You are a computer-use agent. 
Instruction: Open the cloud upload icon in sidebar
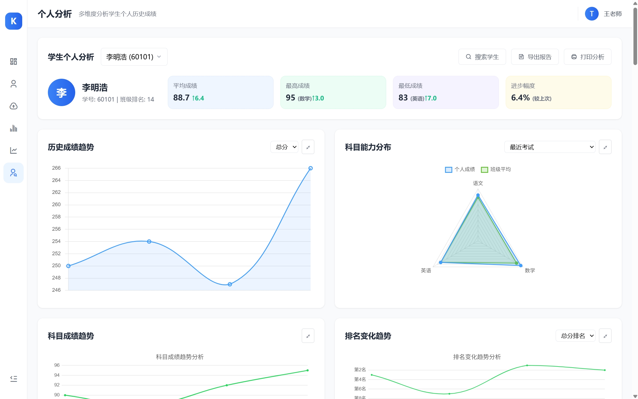coord(13,106)
